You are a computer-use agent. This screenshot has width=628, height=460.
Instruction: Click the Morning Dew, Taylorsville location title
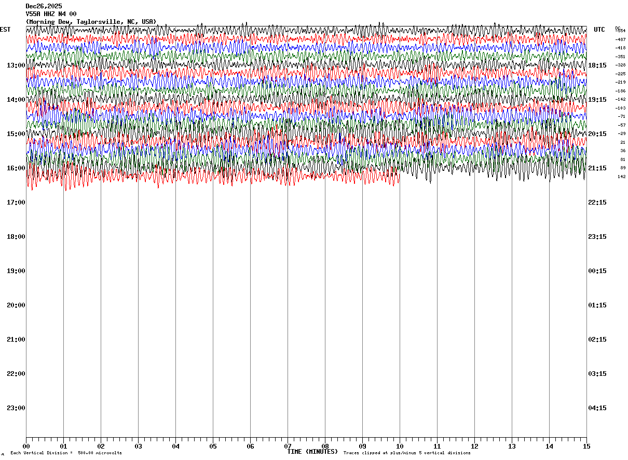[91, 22]
